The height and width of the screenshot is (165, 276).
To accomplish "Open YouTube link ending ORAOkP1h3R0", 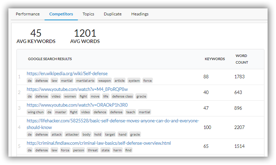I will [77, 105].
